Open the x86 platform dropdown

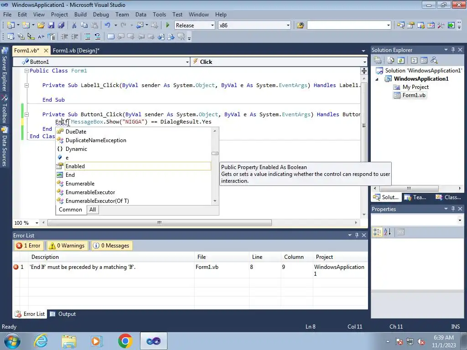click(x=288, y=26)
